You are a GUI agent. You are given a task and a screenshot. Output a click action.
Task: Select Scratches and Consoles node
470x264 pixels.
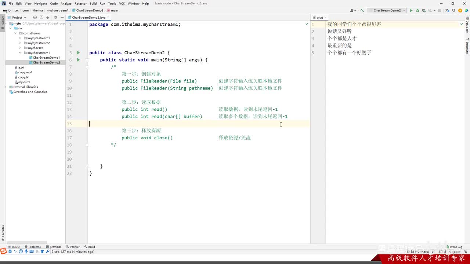point(30,92)
